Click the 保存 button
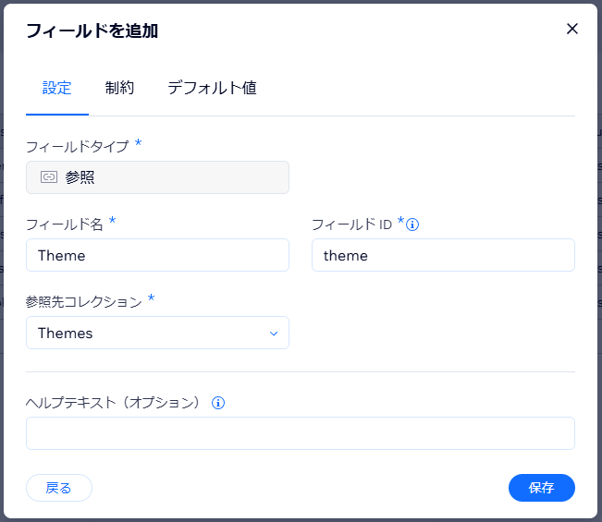Screen dimensions: 602x522 coord(541,488)
